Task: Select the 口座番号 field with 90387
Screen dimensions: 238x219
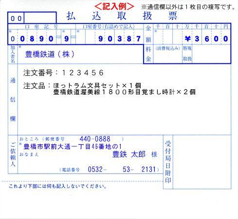Action: coord(110,39)
